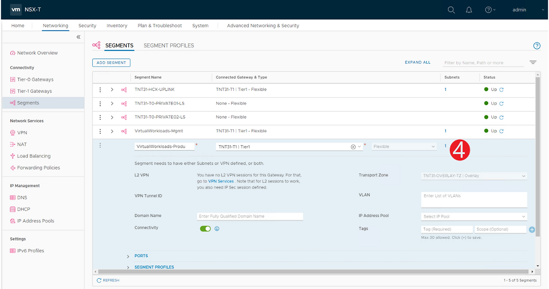
Task: Open actions menu for TNT31-T0-PRIVATE01-LS
Action: click(100, 104)
